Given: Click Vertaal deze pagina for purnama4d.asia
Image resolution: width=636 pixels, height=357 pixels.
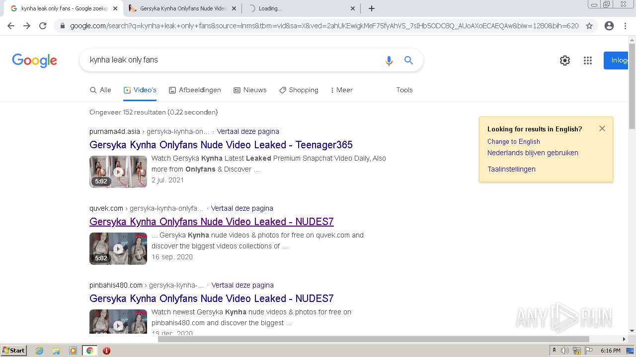Looking at the screenshot, I should click(248, 132).
